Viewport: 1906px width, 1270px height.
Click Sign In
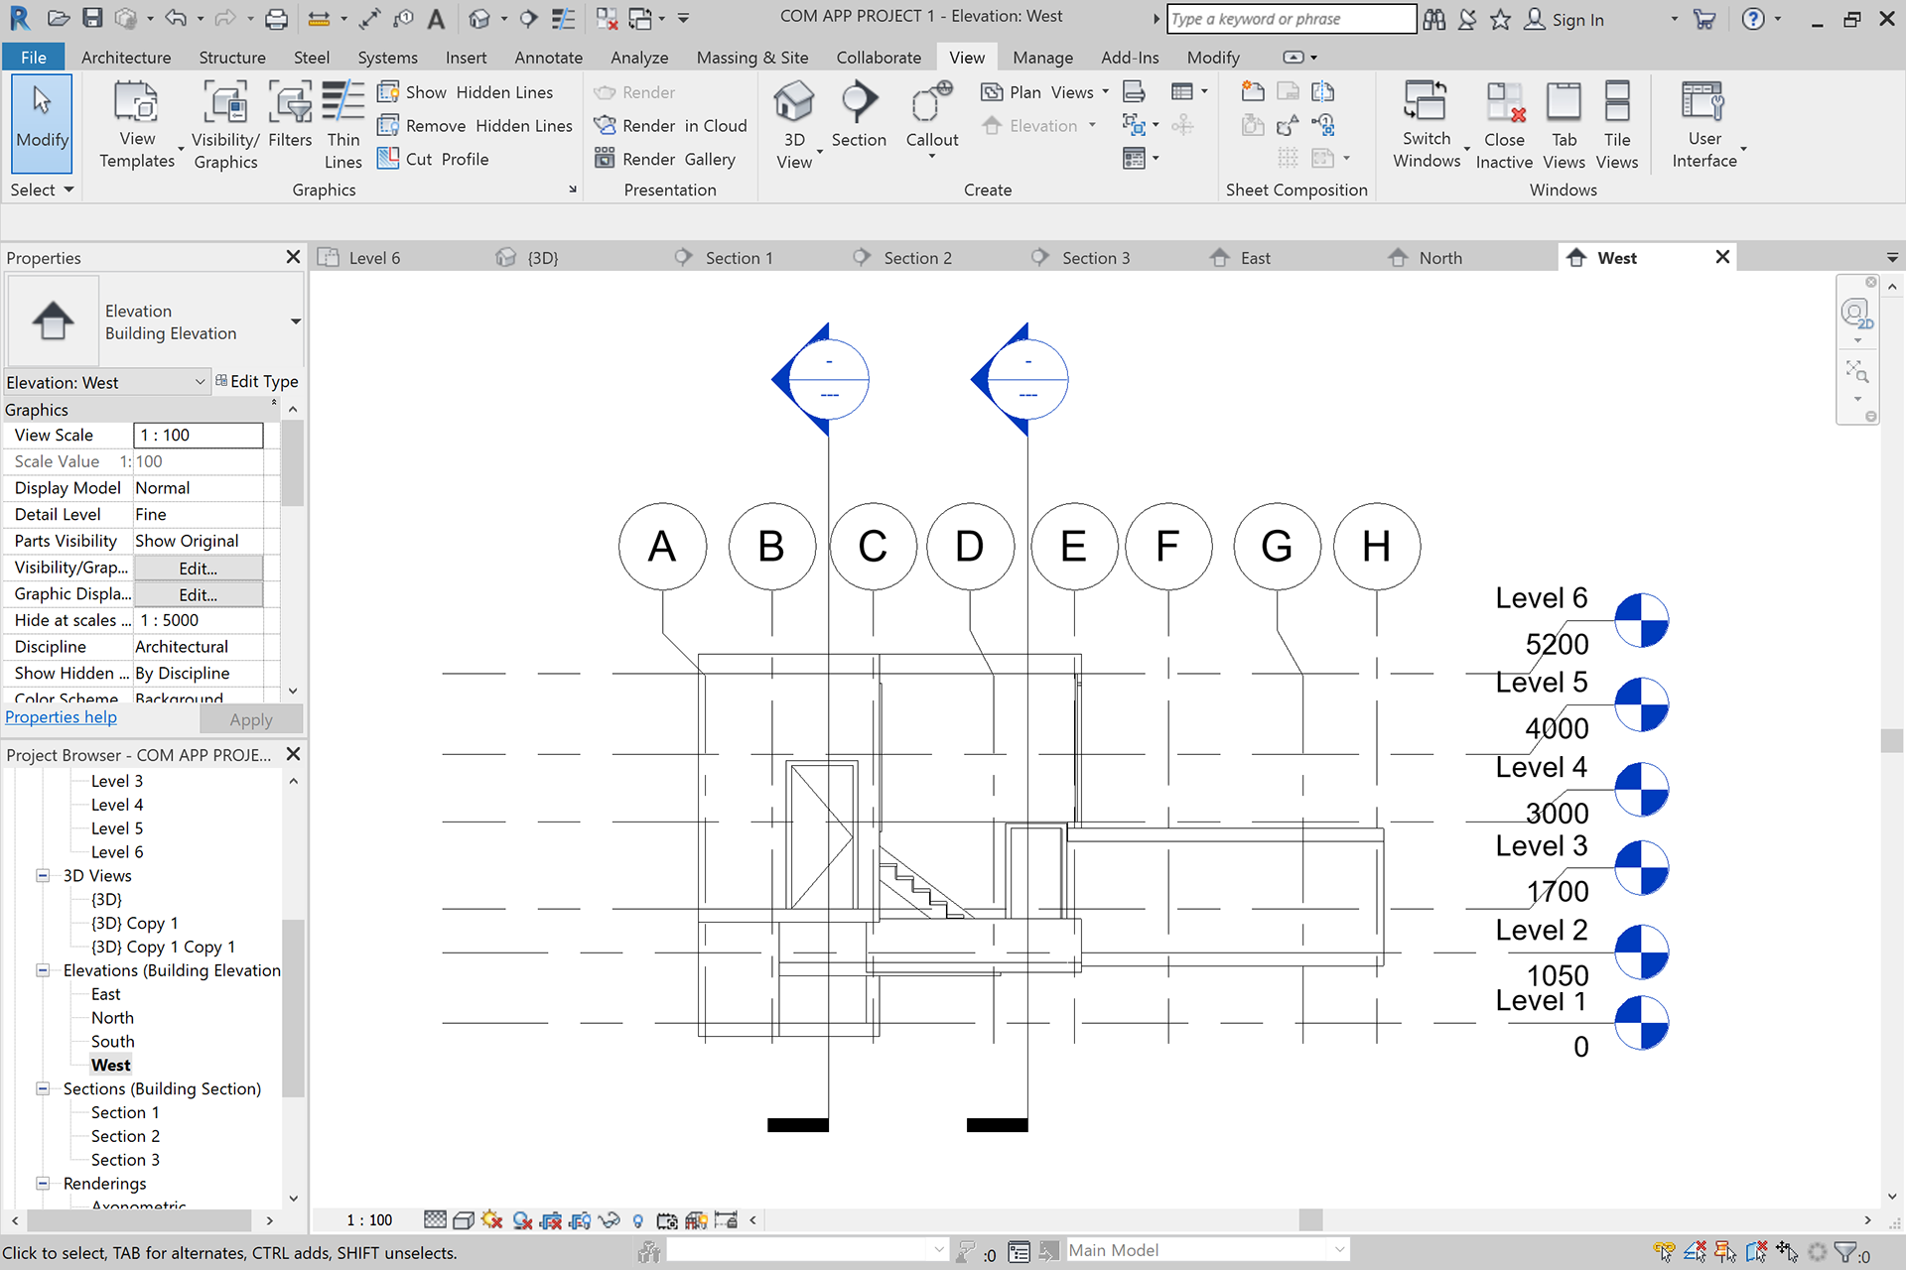(1565, 19)
